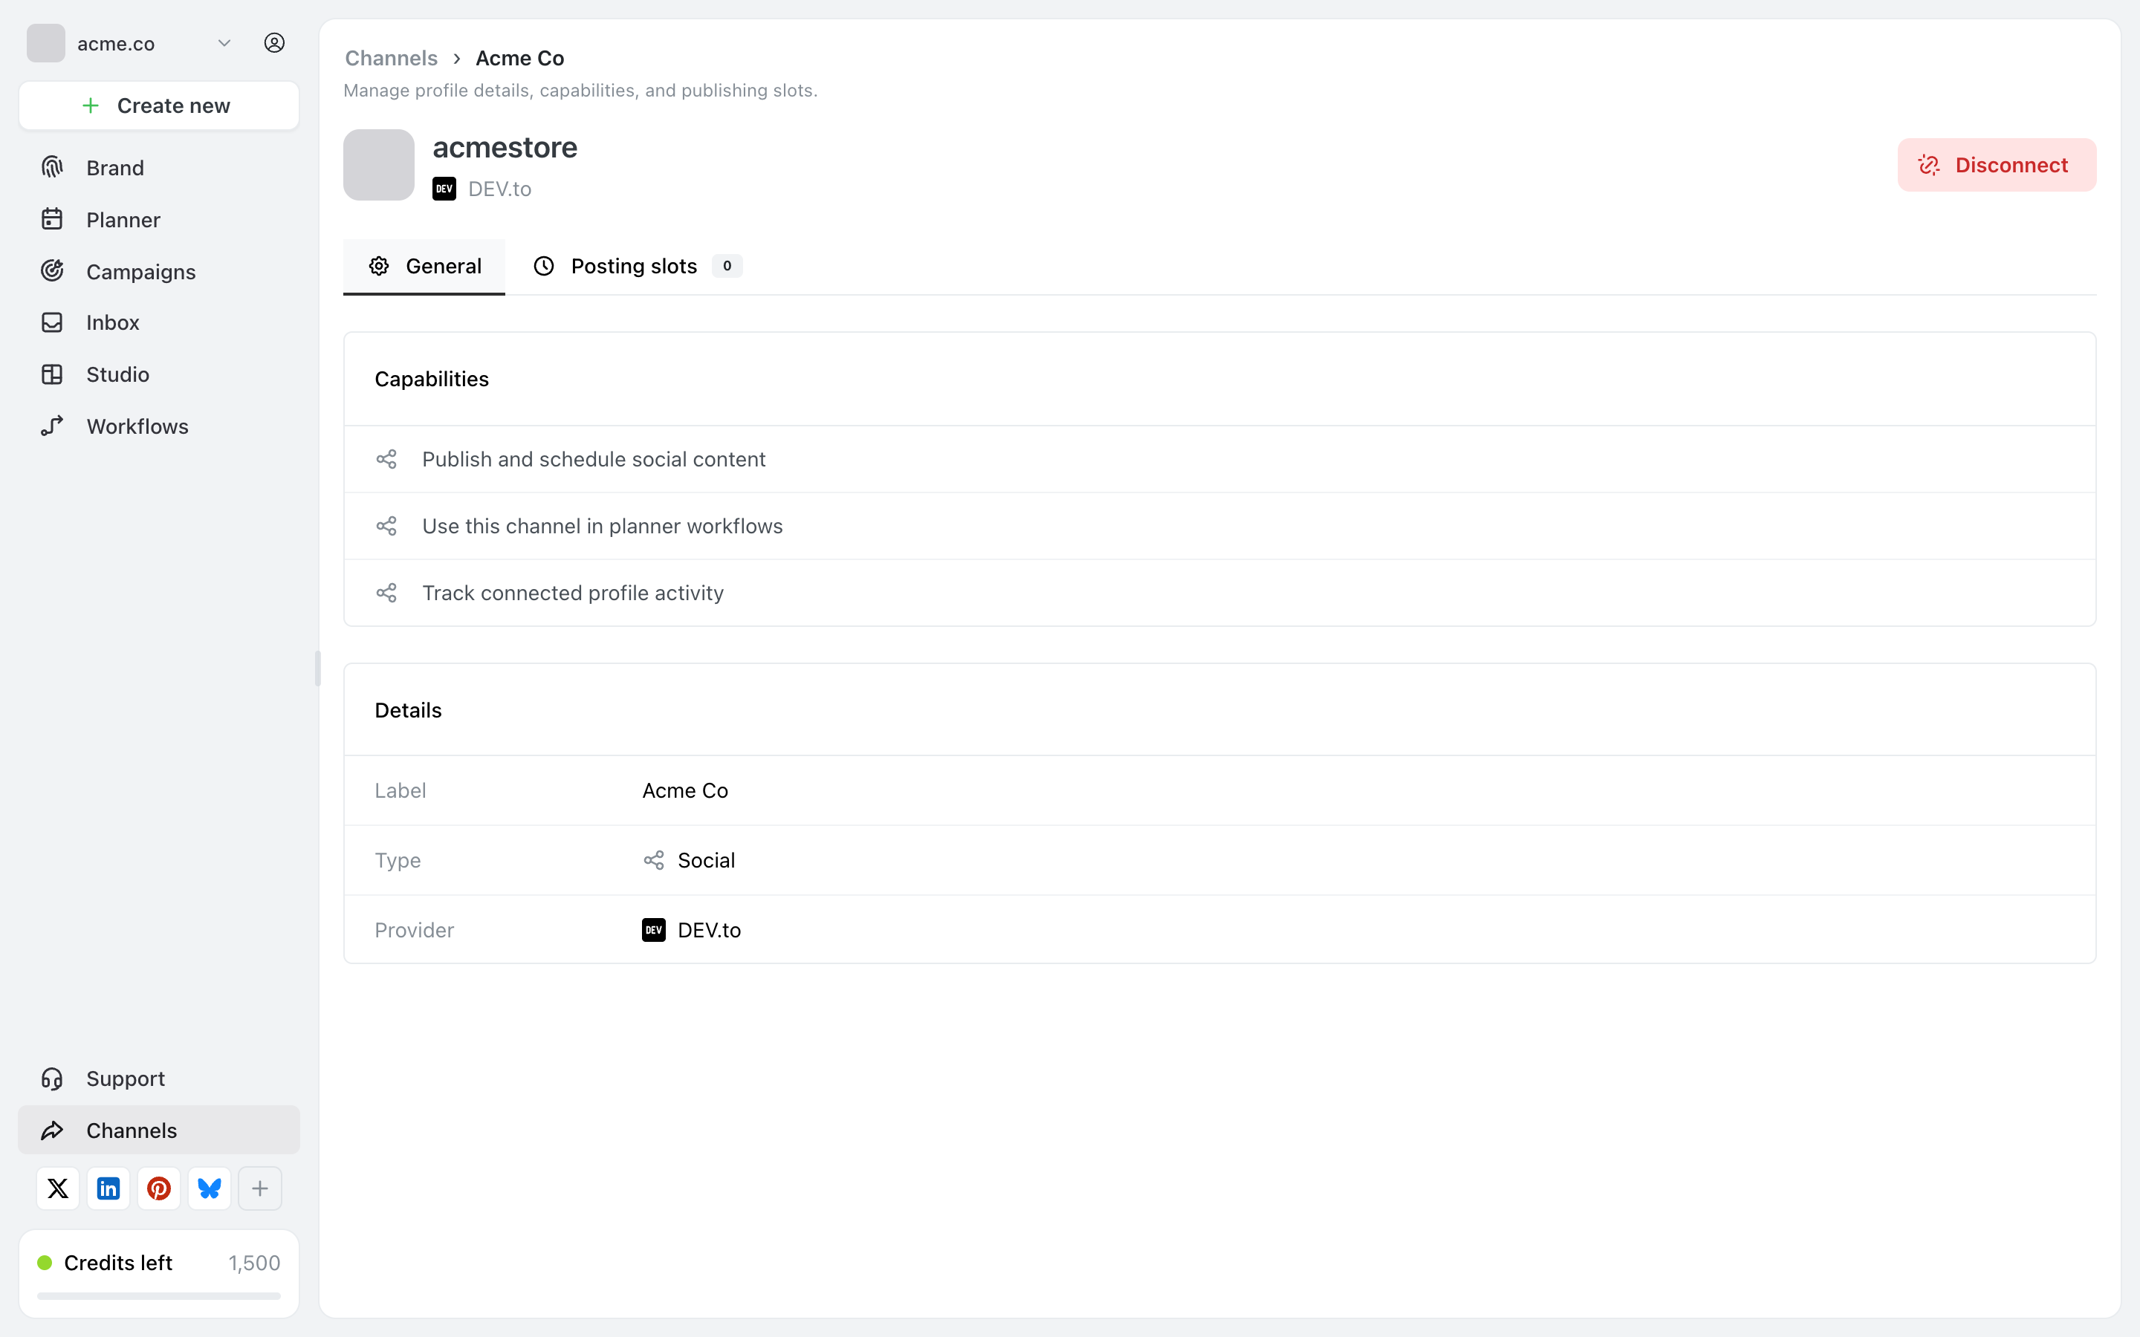Open Support from sidebar

click(x=159, y=1079)
